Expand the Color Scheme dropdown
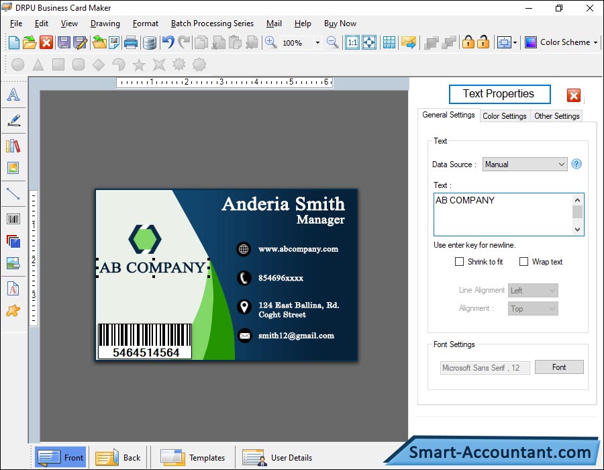604x470 pixels. [x=595, y=42]
